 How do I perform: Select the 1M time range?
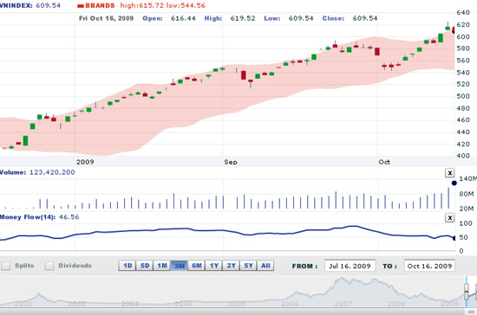coord(162,266)
